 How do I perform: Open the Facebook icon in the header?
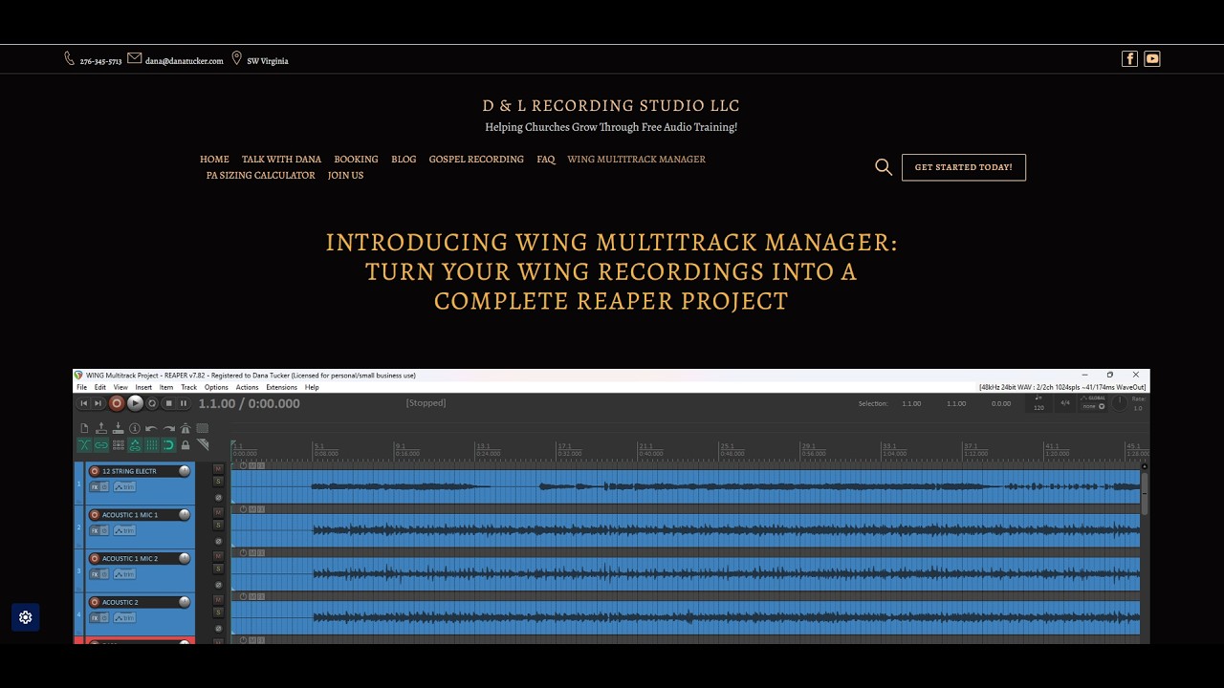(1129, 58)
